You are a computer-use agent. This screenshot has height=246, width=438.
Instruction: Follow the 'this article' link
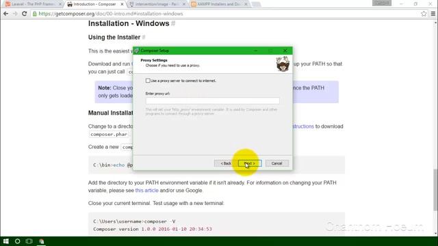(146, 191)
